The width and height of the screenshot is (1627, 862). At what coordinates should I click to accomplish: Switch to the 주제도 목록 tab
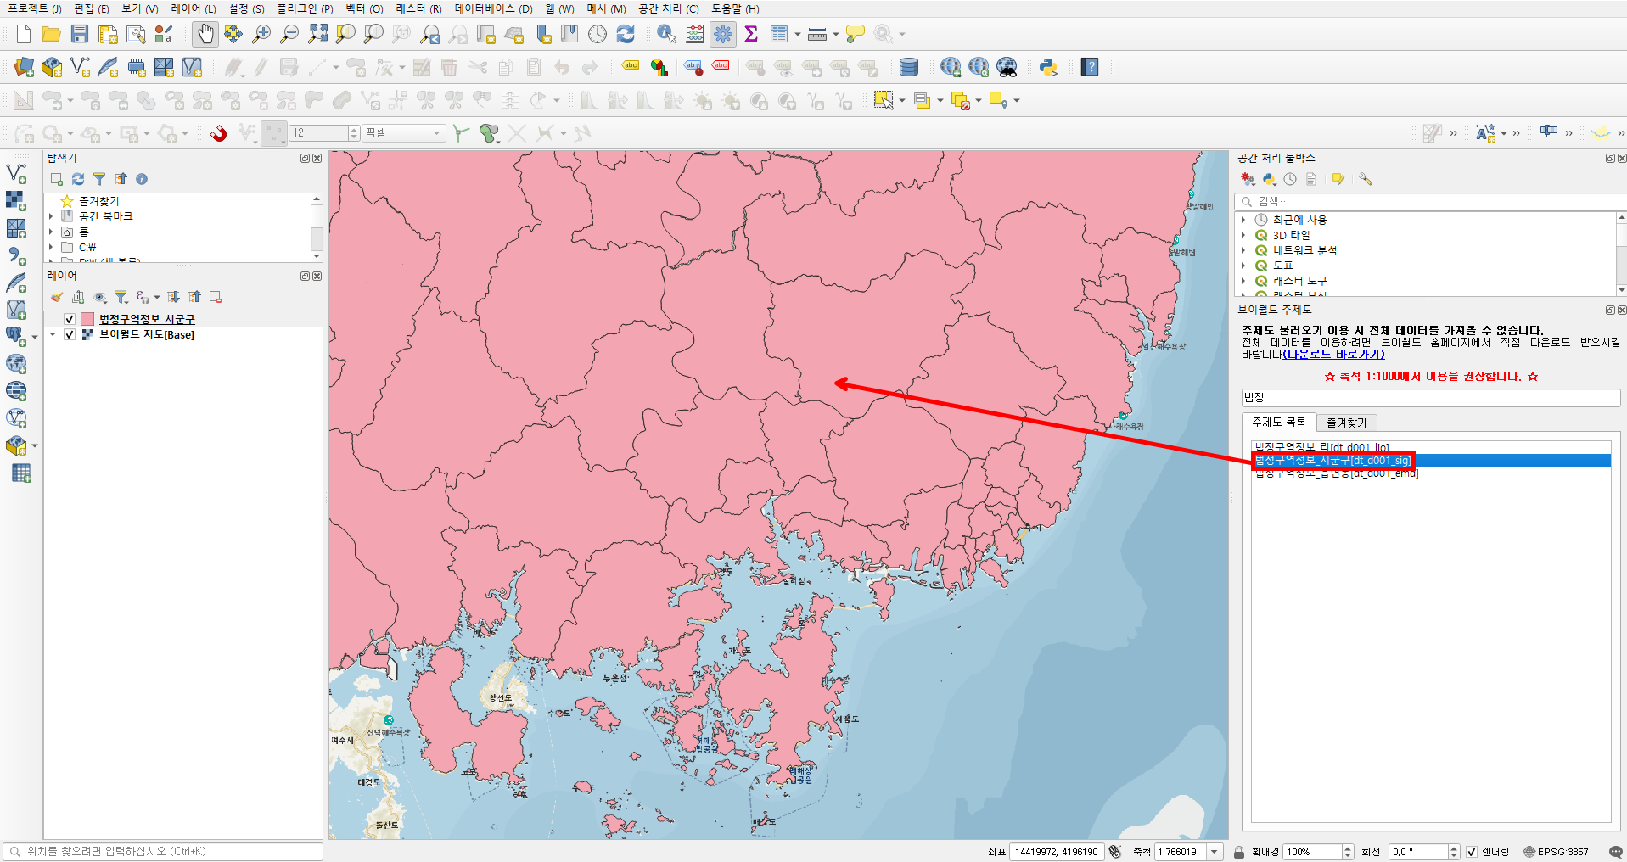click(1279, 422)
